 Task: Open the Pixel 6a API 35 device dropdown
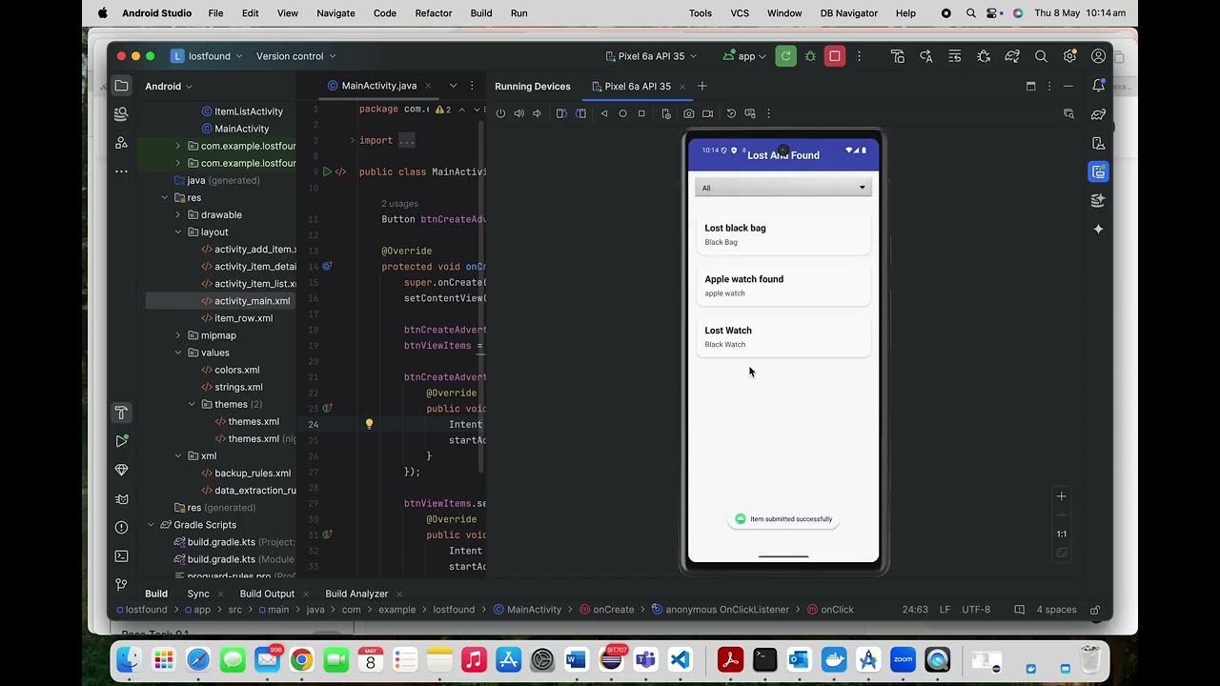click(651, 56)
